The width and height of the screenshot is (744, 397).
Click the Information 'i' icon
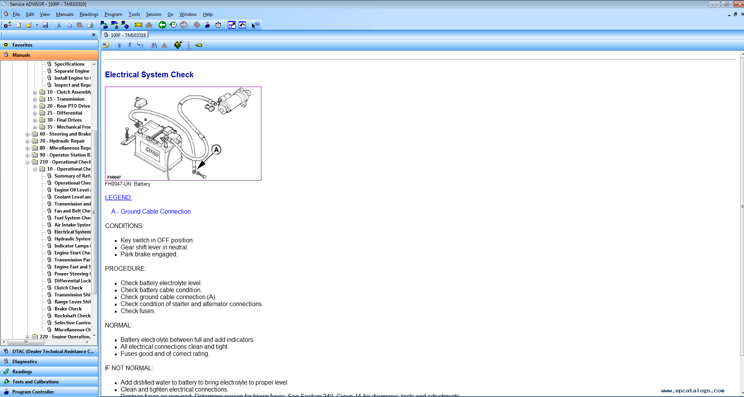(x=189, y=45)
